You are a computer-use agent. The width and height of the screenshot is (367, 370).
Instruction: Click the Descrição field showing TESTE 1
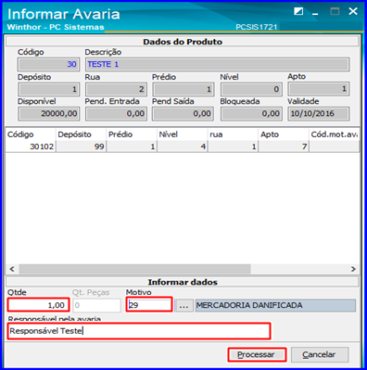coord(217,64)
